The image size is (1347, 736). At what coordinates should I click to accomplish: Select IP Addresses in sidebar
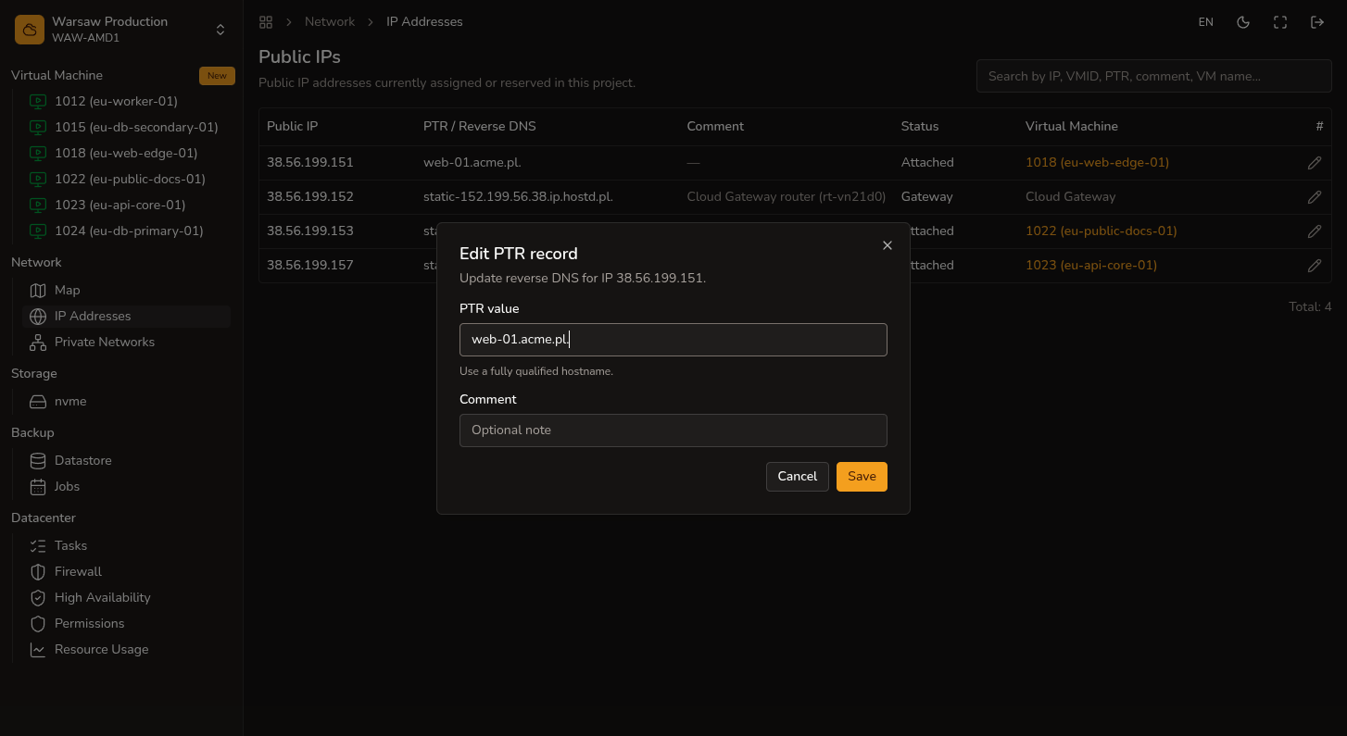point(126,316)
